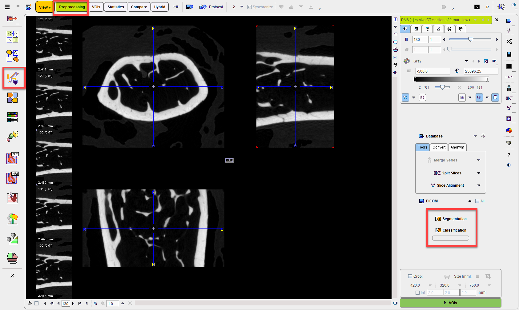This screenshot has width=519, height=310.
Task: Open the View tool page
Action: pyautogui.click(x=45, y=7)
